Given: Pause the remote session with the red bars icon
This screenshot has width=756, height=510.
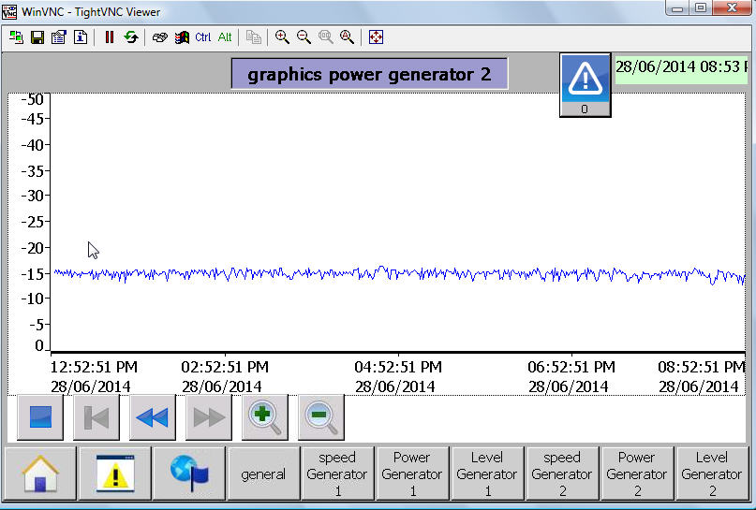Looking at the screenshot, I should (109, 37).
